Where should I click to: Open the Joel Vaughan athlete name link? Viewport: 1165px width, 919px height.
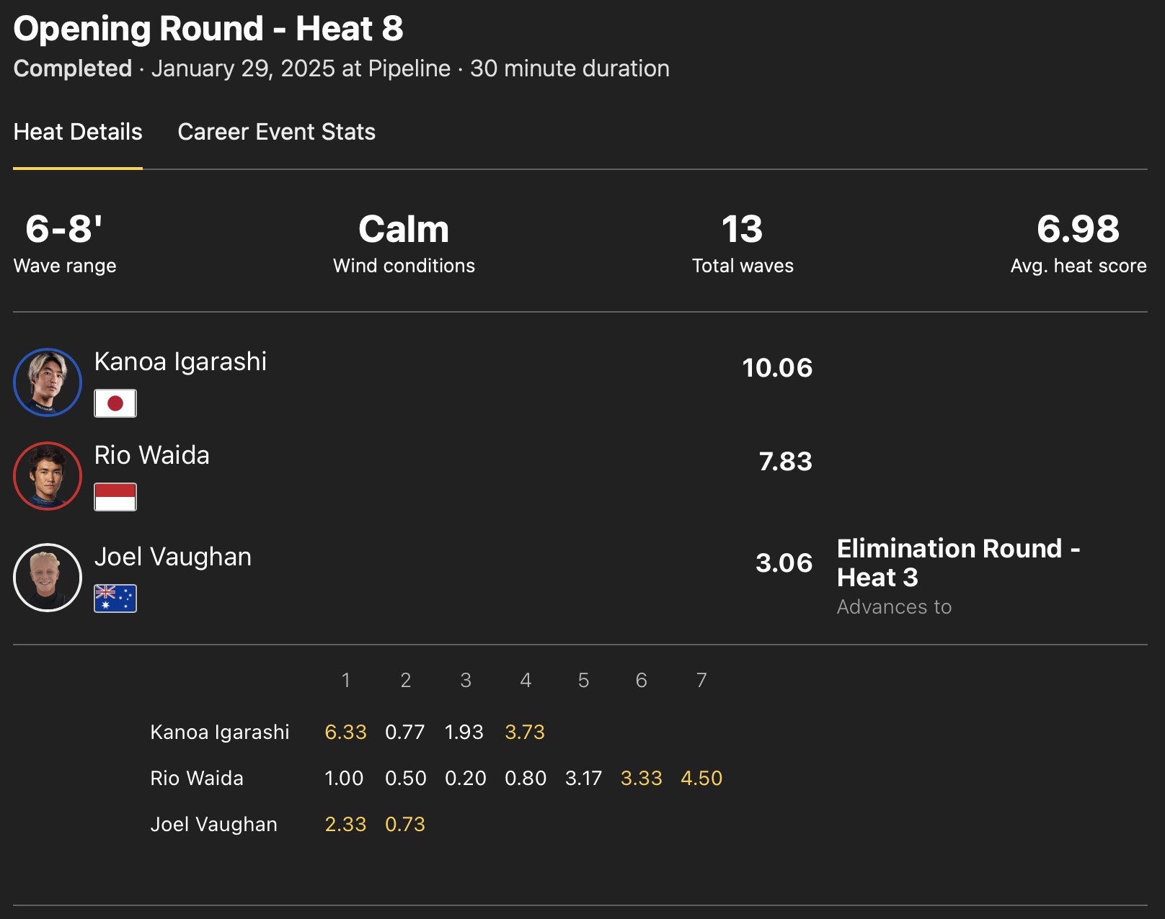(x=173, y=557)
